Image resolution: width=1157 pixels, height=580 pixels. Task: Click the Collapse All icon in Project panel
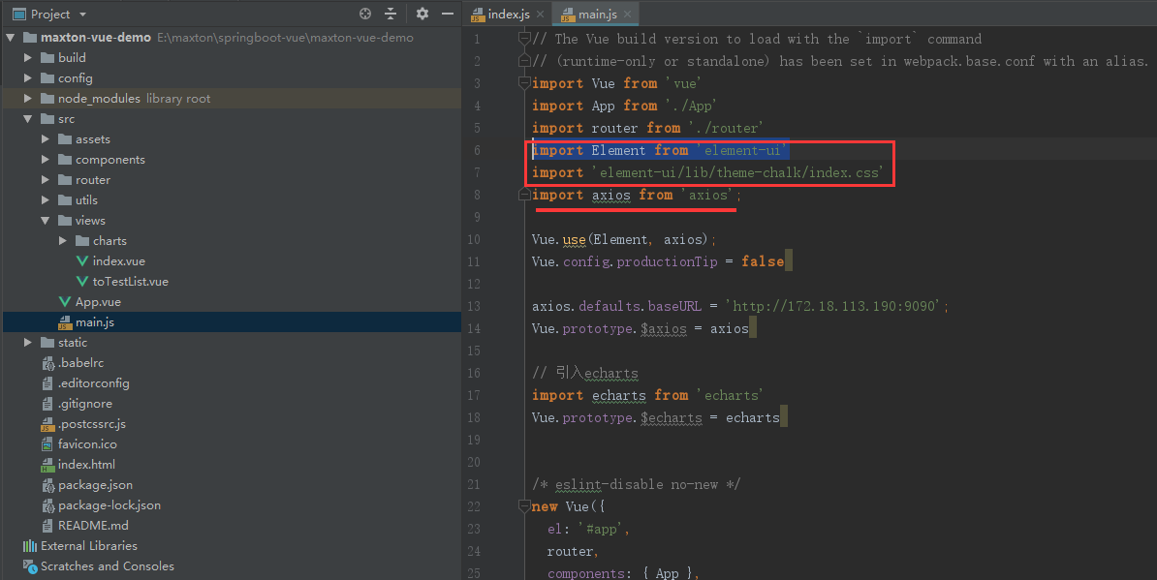click(x=391, y=14)
